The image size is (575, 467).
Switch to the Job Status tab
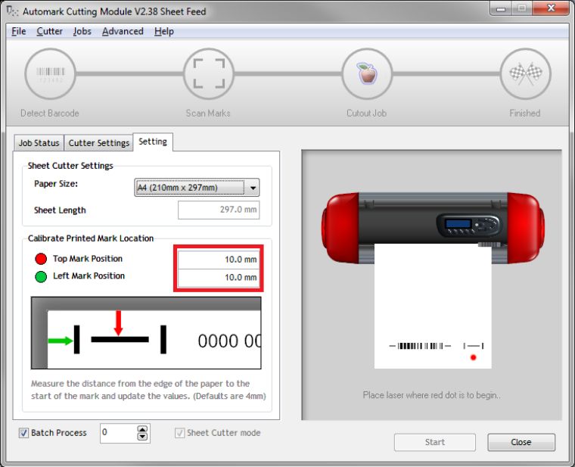39,143
